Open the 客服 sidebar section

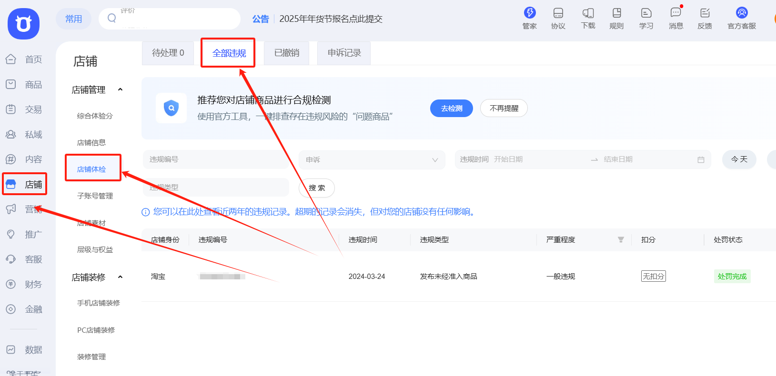pos(24,259)
